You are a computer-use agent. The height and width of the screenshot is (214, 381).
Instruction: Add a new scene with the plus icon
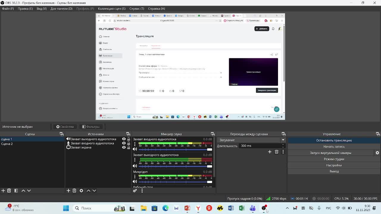click(x=3, y=191)
